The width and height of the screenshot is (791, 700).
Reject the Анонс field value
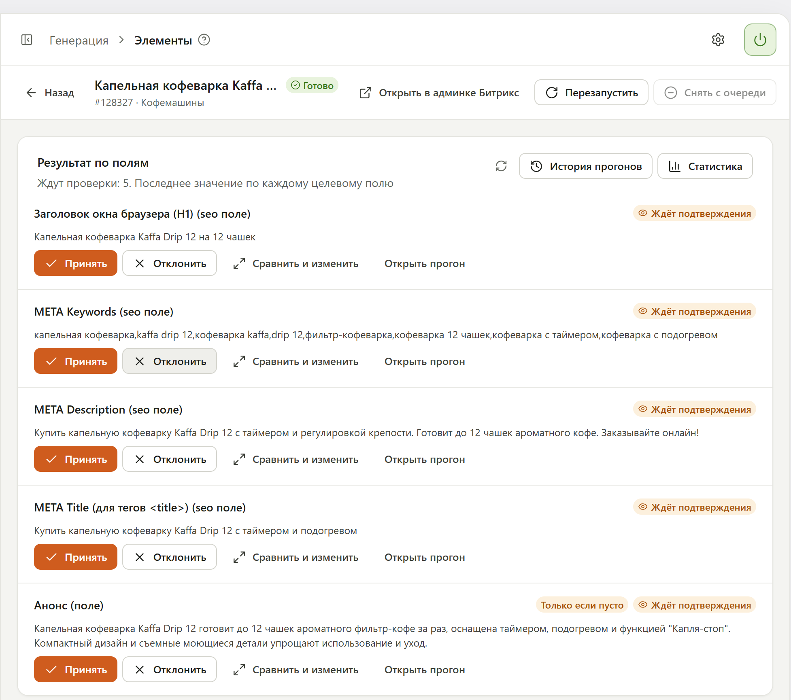[170, 670]
